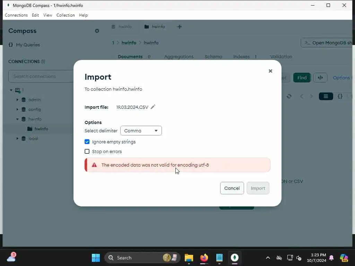This screenshot has height=266, width=355.
Task: Open Compass settings gear icon
Action: point(97,31)
